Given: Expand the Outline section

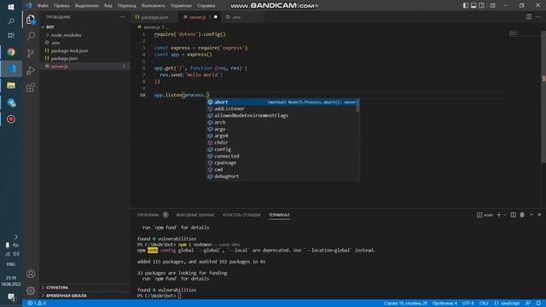Looking at the screenshot, I should click(x=85, y=287).
